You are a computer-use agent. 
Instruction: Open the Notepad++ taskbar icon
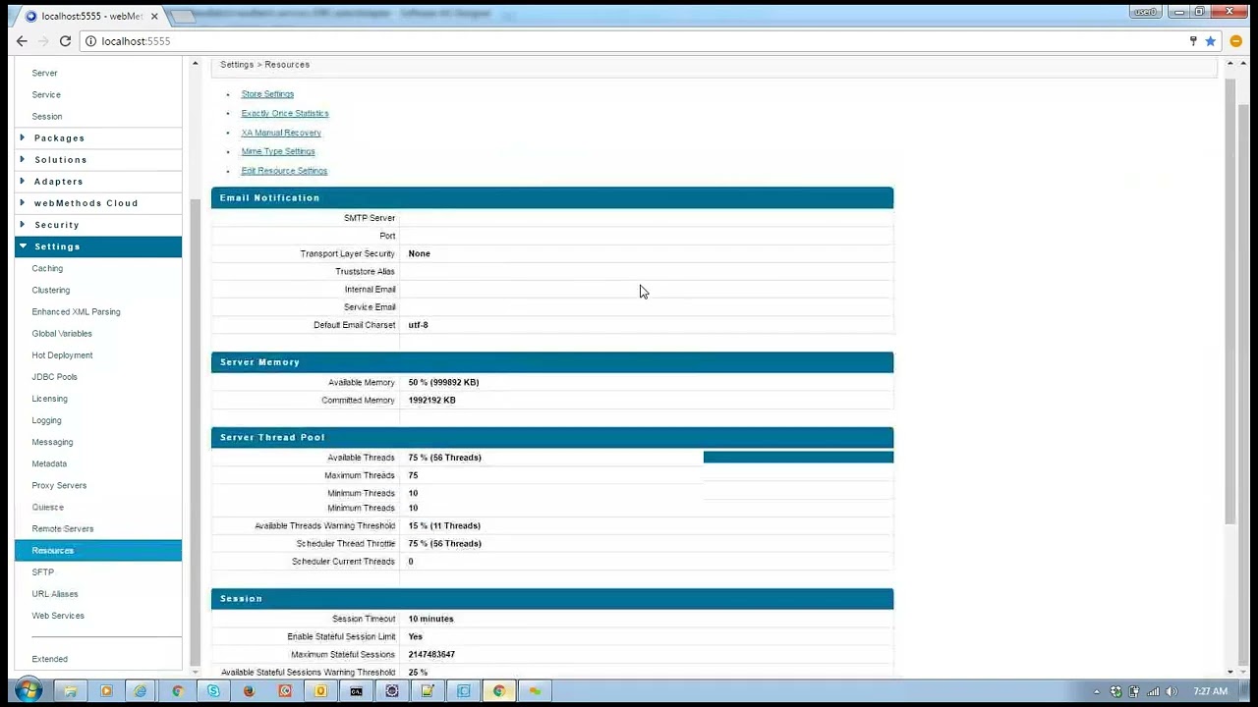point(428,691)
